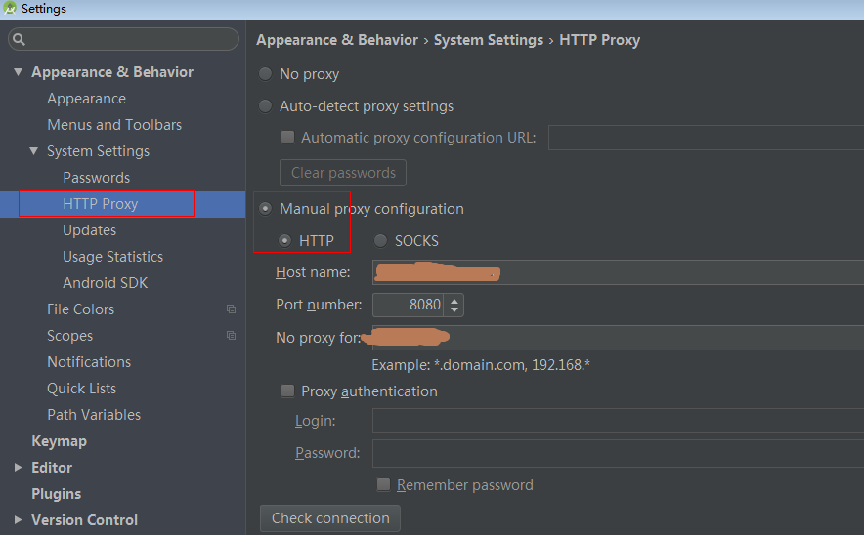Select Manual proxy configuration radio button
The width and height of the screenshot is (864, 535).
pos(266,209)
